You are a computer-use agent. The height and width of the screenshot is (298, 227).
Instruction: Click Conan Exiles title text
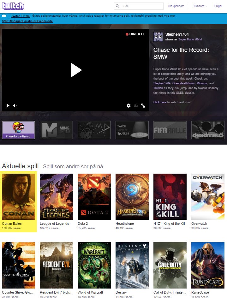coord(12,224)
